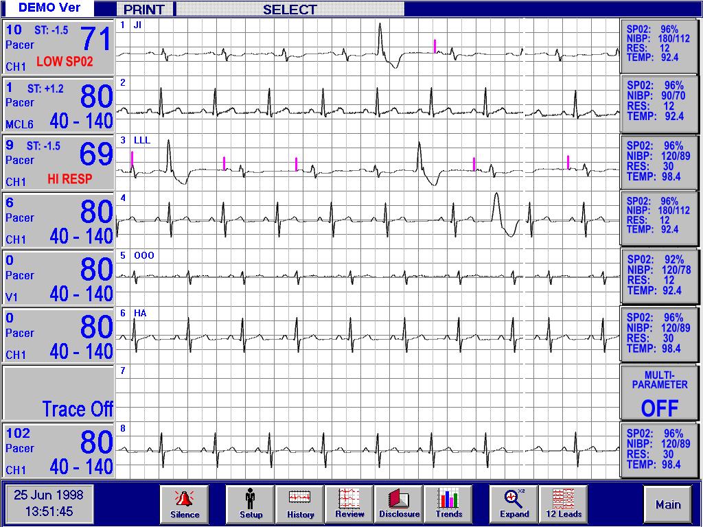This screenshot has height=527, width=703.
Task: Select bed 9 panel with HI RESP alarm
Action: click(58, 162)
